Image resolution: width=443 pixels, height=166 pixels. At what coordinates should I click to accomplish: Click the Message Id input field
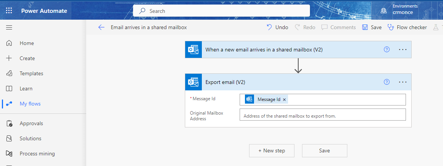point(323,99)
